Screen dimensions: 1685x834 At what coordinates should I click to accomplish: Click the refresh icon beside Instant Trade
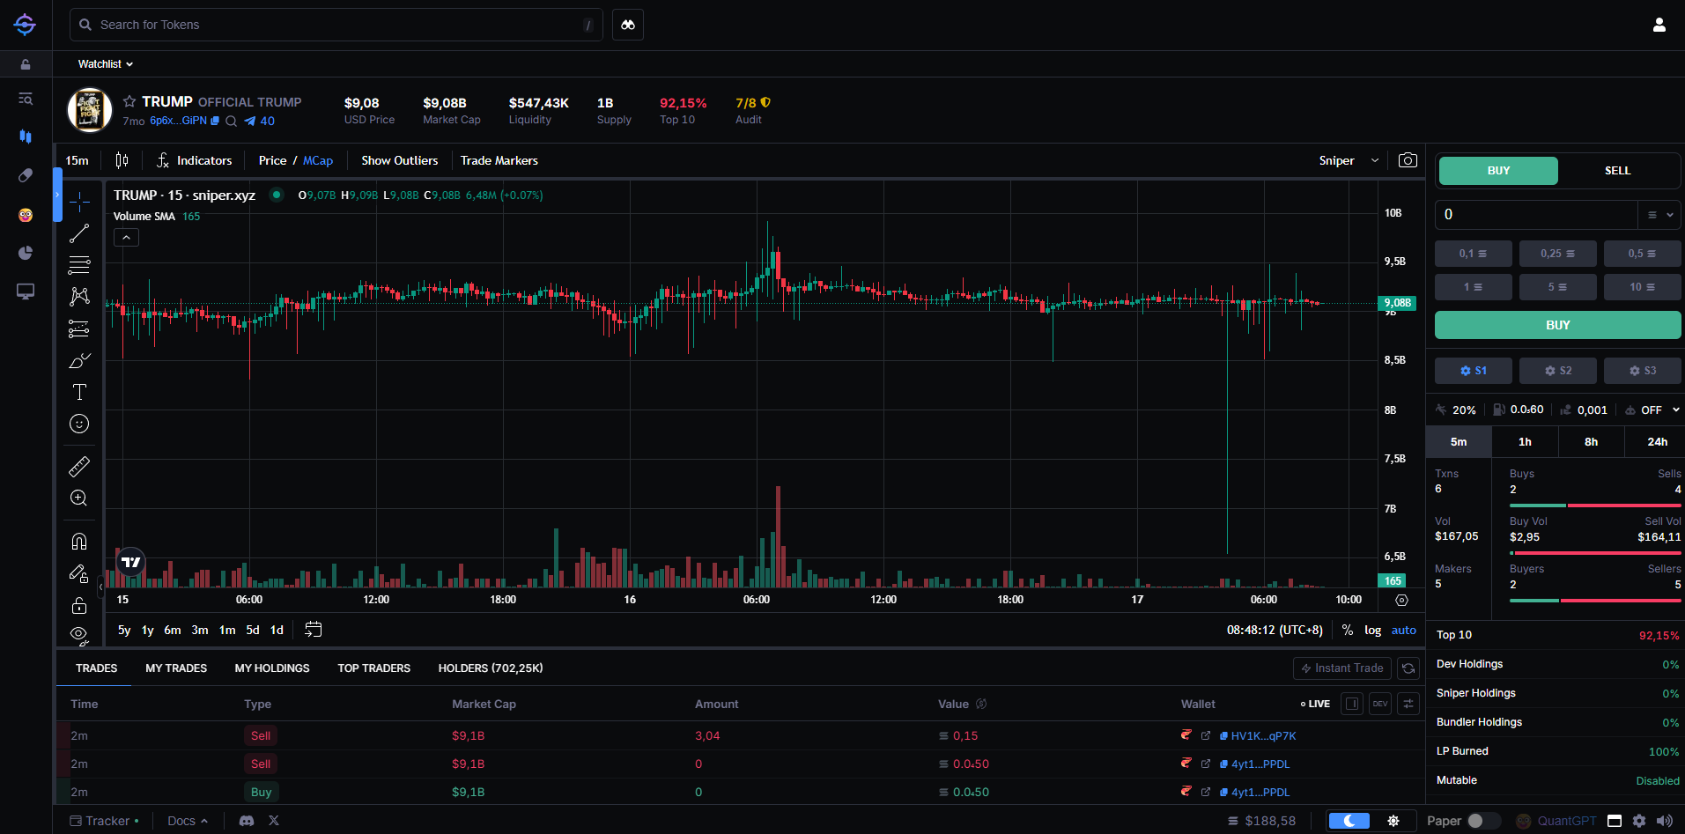click(1408, 668)
